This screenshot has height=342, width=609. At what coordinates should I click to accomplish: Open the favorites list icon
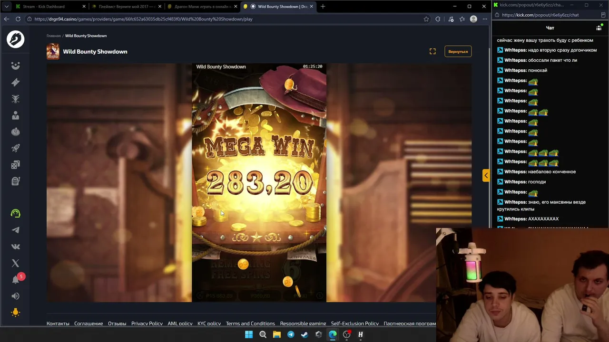[x=462, y=19]
